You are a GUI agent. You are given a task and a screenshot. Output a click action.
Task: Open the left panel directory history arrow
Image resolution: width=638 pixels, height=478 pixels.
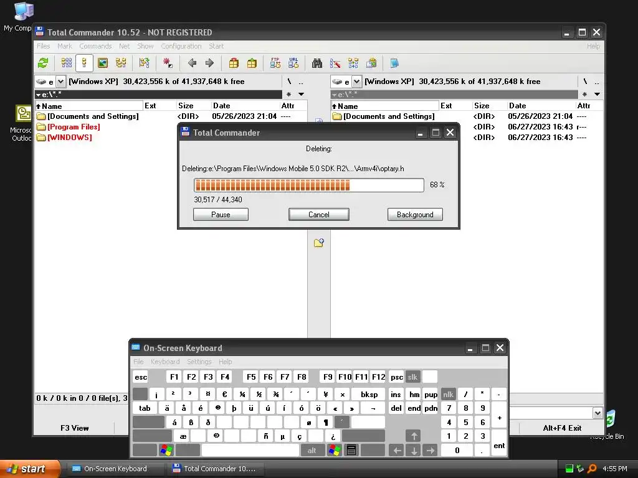tap(301, 95)
